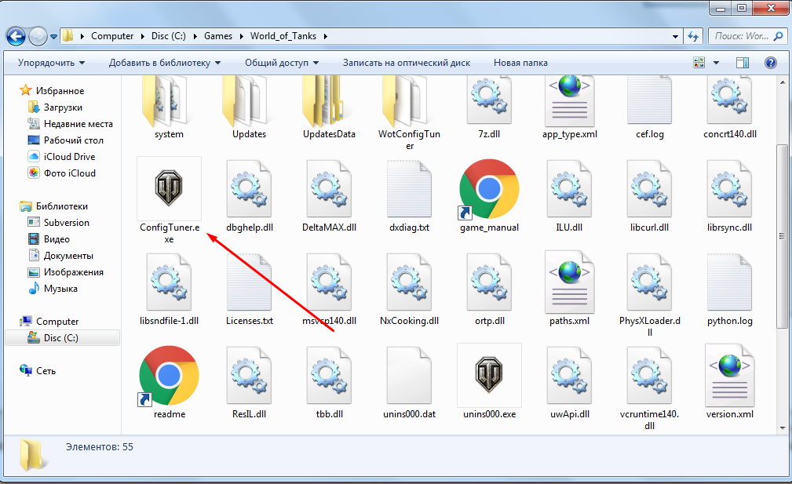Image resolution: width=792 pixels, height=484 pixels.
Task: Open Недавние места in the sidebar
Action: click(70, 124)
